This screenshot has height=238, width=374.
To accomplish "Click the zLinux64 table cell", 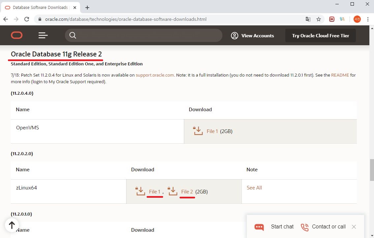I will (69, 191).
